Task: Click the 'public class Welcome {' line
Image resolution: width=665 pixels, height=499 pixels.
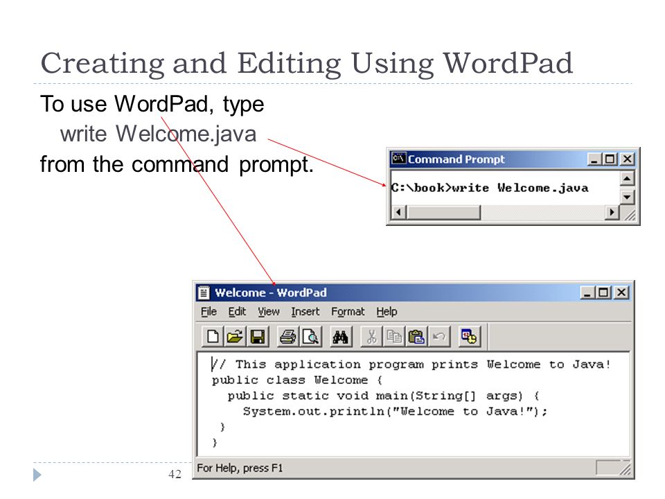Action: (x=297, y=380)
